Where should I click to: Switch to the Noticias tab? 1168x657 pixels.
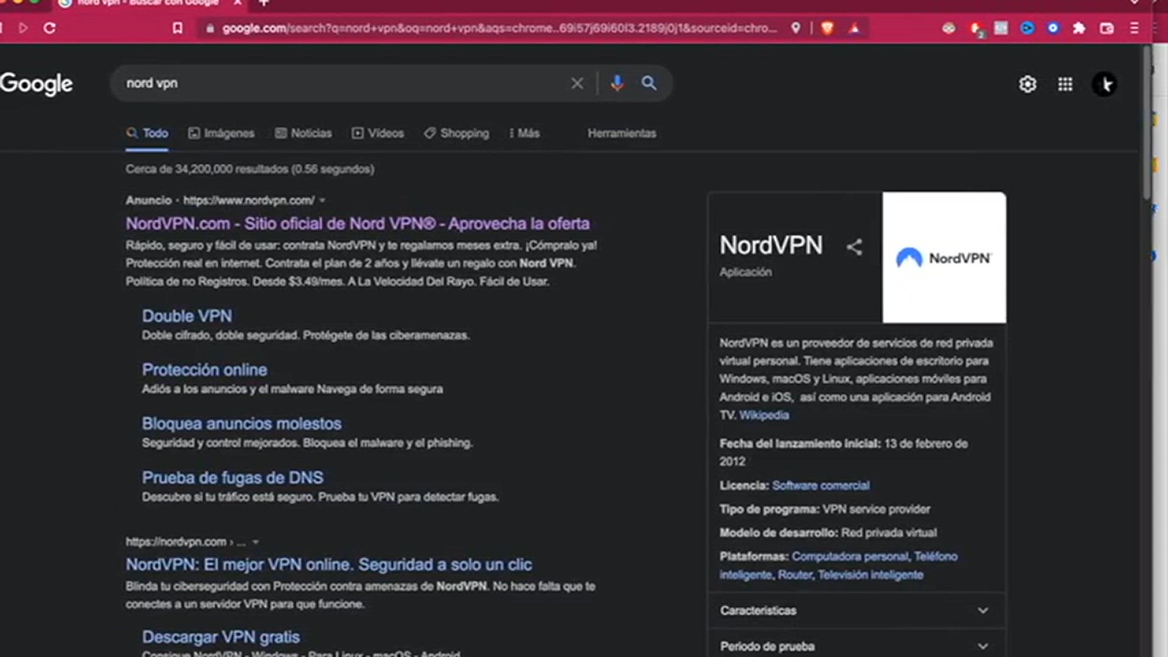point(304,133)
